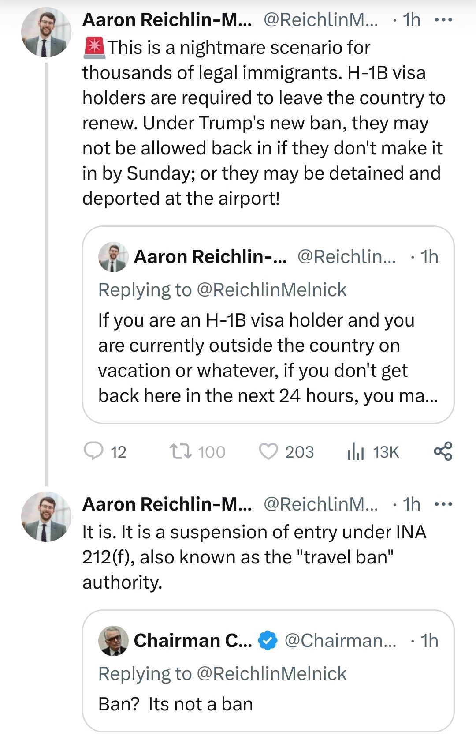Open the "suspension of entry" tweet text
This screenshot has height=740, width=476.
[x=254, y=557]
